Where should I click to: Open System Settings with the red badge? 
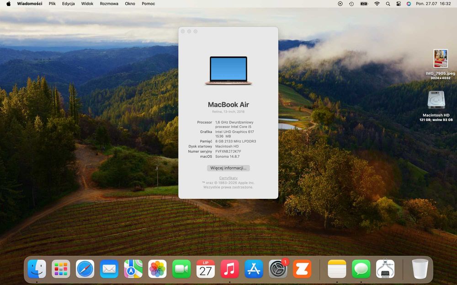[278, 269]
